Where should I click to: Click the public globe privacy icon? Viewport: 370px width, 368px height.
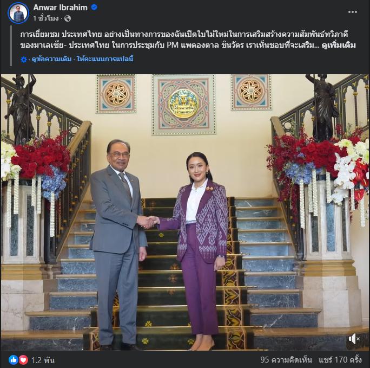click(68, 18)
